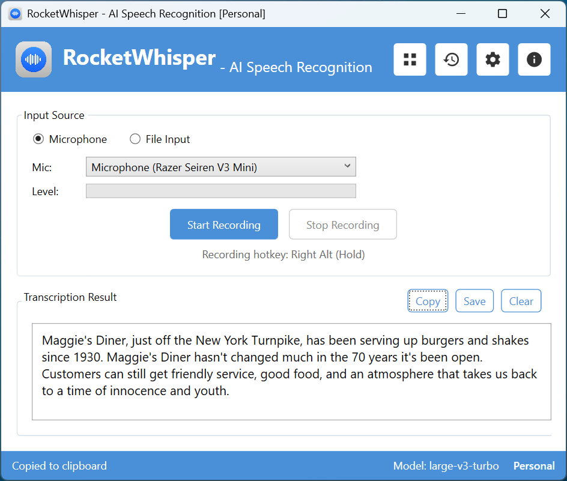Viewport: 567px width, 481px height.
Task: Expand the Mic device dropdown
Action: tap(221, 167)
